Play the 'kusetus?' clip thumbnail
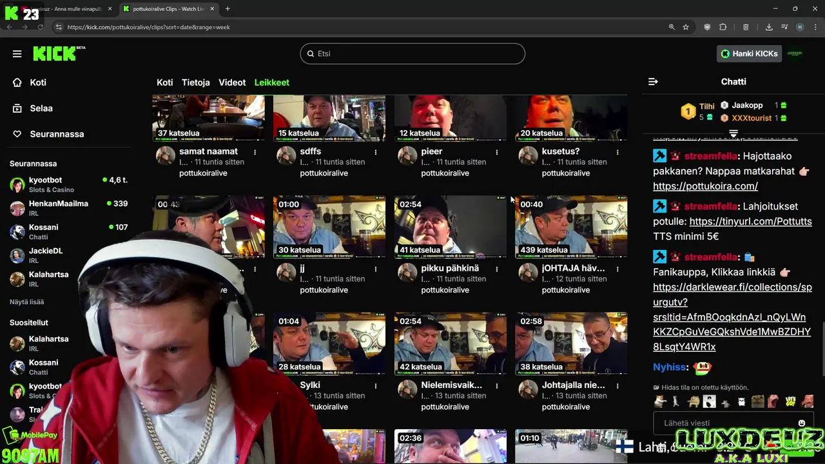 click(x=571, y=118)
